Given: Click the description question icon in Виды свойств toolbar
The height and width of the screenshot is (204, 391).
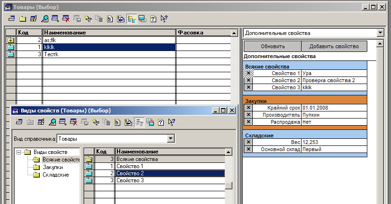Looking at the screenshot, I should [x=160, y=122].
